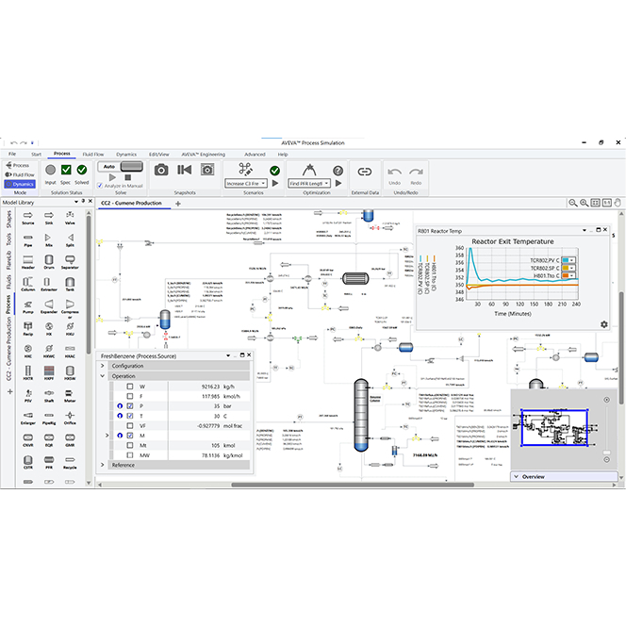Click H801.Tto orange color swatch
This screenshot has width=626, height=626.
tap(566, 275)
